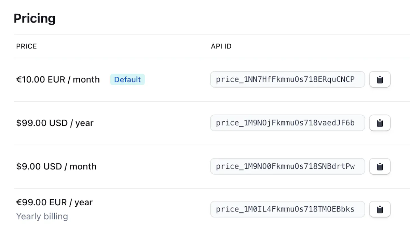Select the API ID field ending in TMOEBbks
410x236 pixels.
[x=287, y=209]
